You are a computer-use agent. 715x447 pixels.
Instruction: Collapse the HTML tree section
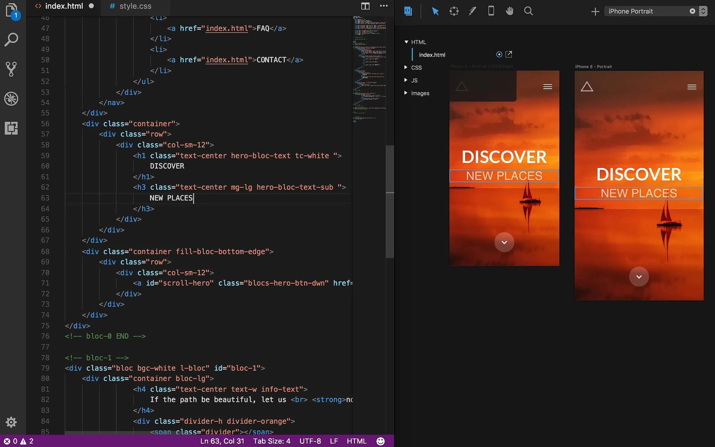406,42
